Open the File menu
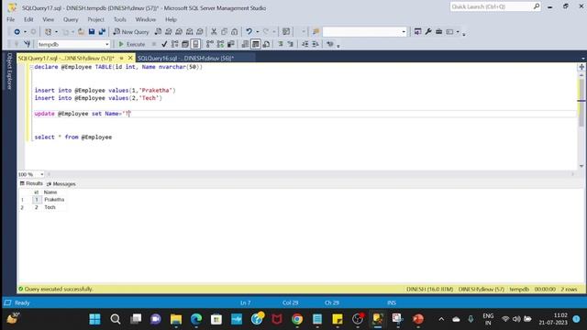 10,19
